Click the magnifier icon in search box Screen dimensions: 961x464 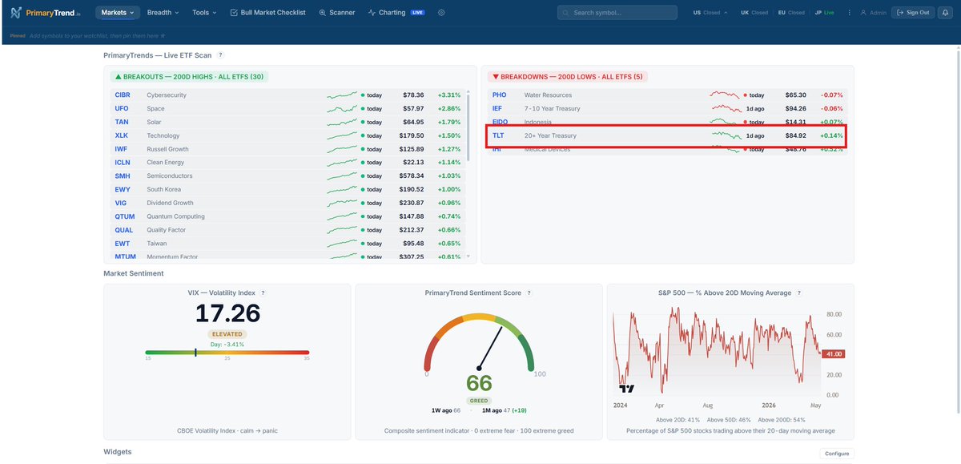(x=566, y=13)
